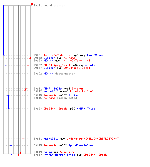Click the blue final count 4 label
This screenshot has height=167, width=150.
point(12,155)
